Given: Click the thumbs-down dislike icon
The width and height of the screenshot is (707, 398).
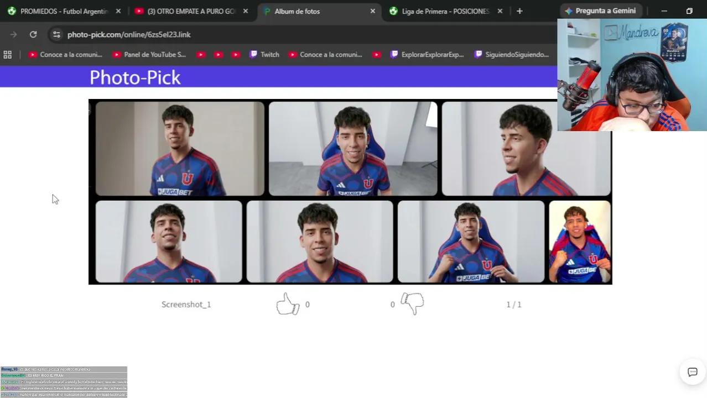Looking at the screenshot, I should pyautogui.click(x=412, y=303).
